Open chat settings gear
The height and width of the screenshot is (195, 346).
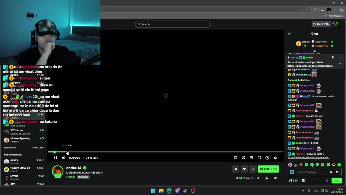click(327, 181)
